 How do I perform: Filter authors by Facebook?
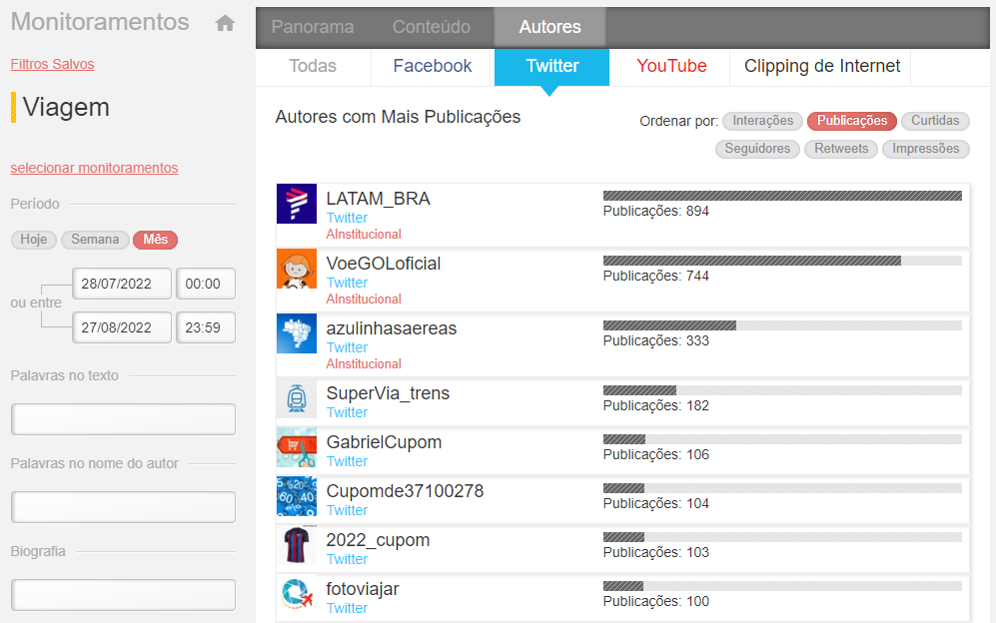(432, 66)
